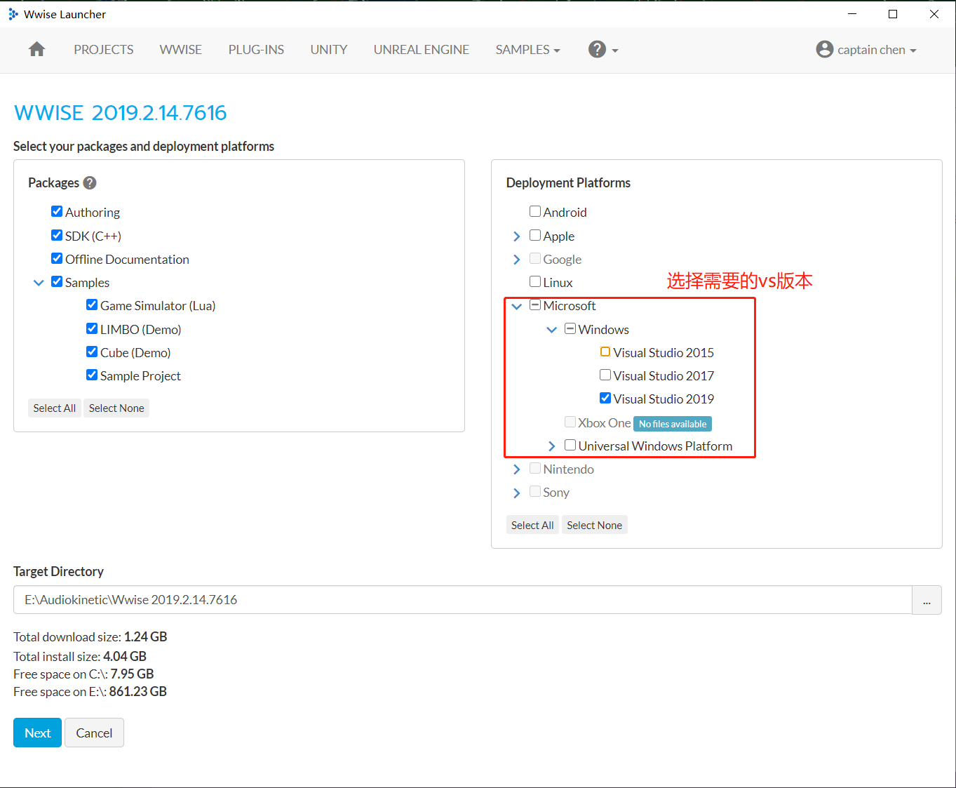Toggle the Samples checkbox
This screenshot has height=788, width=956.
pyautogui.click(x=57, y=281)
